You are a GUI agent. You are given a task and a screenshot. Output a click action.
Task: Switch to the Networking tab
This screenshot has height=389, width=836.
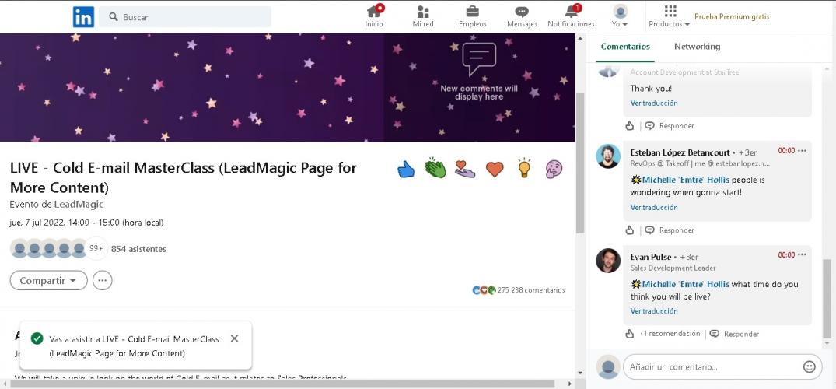[697, 47]
